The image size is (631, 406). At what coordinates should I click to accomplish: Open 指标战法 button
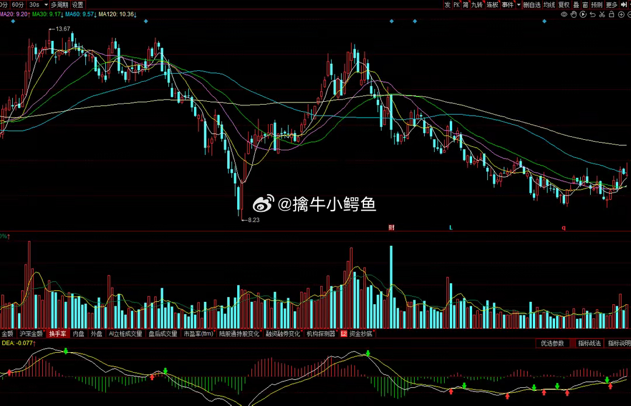[589, 343]
